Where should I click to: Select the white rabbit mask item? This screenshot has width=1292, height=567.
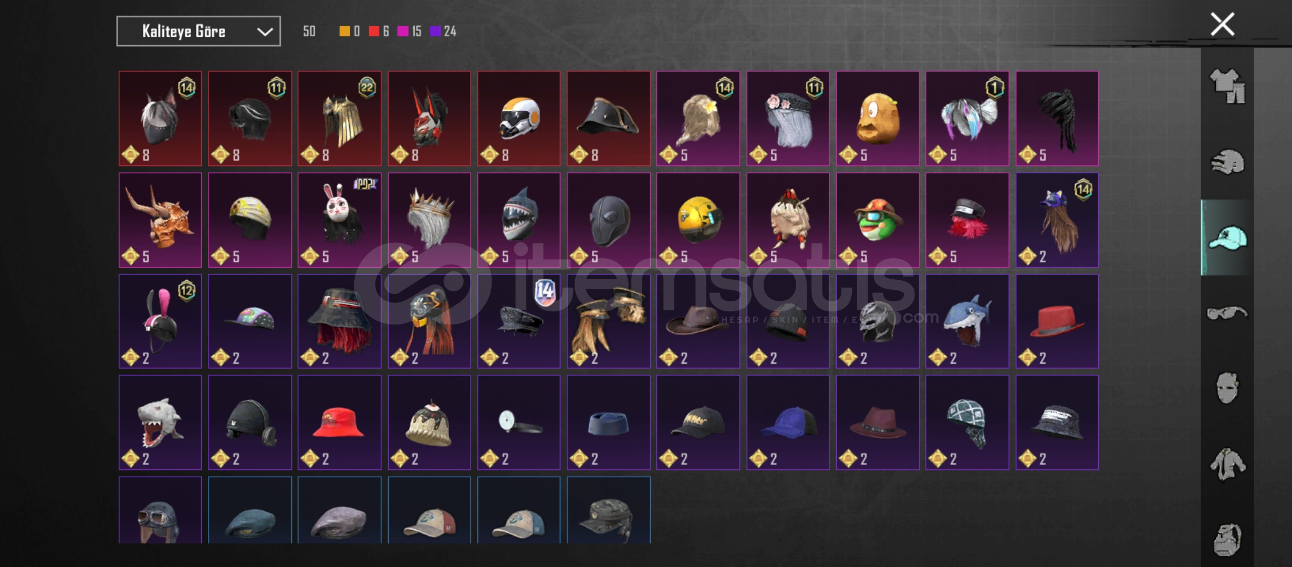(x=340, y=220)
